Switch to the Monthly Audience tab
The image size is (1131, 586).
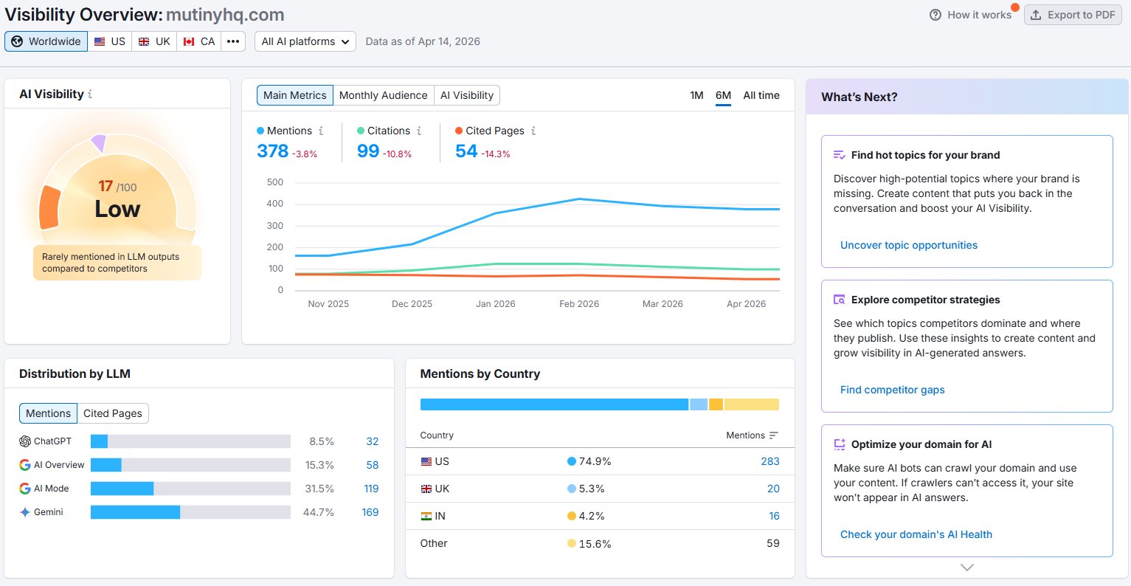point(383,95)
